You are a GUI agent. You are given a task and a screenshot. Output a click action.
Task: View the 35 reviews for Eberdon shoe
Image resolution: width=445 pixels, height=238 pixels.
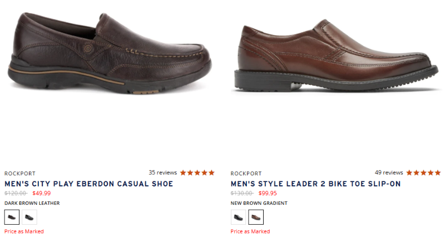pyautogui.click(x=162, y=173)
